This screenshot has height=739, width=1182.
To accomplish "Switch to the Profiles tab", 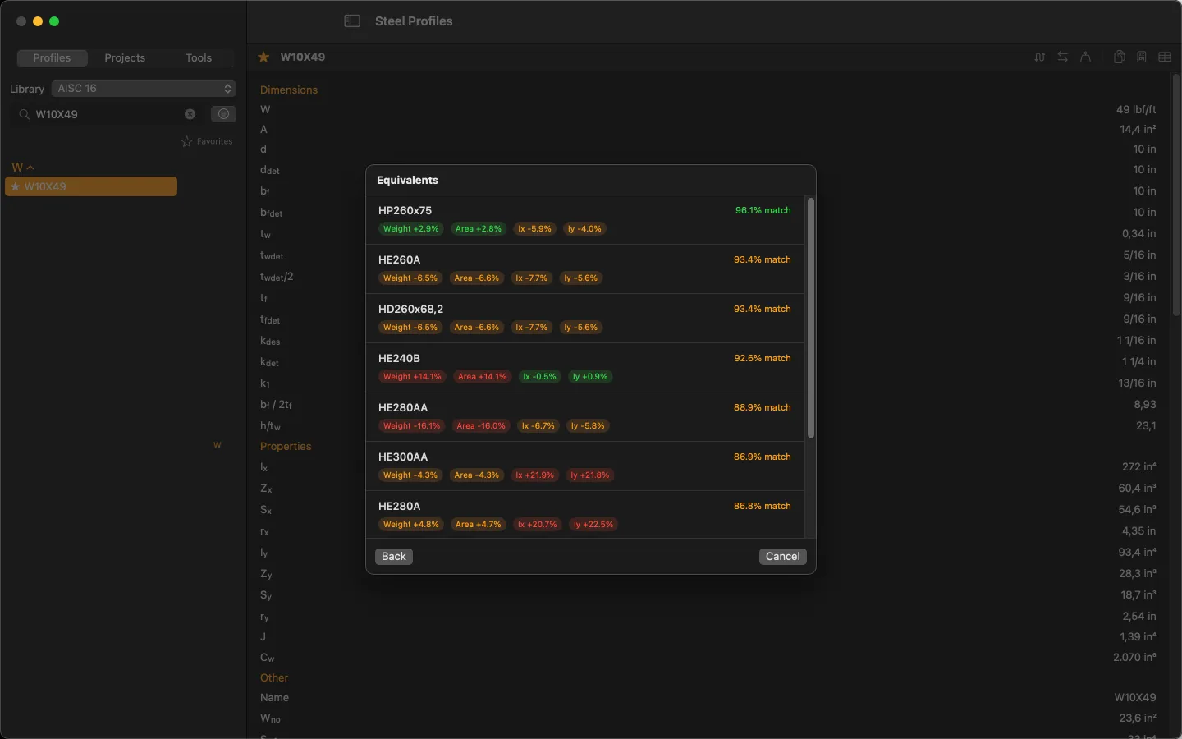I will click(52, 57).
